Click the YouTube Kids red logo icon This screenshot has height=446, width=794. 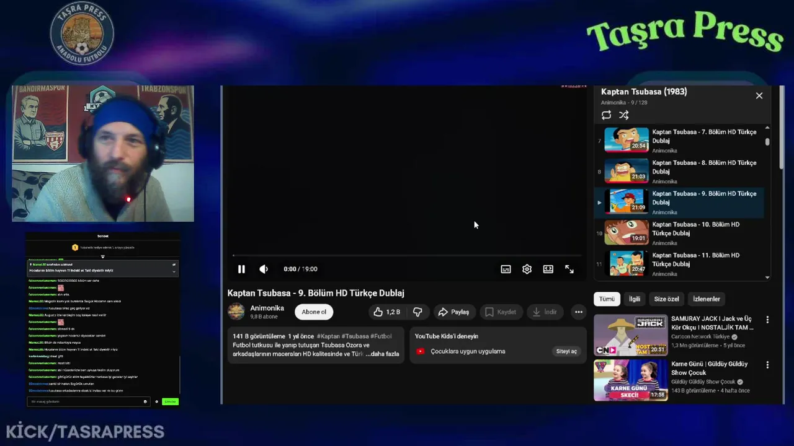[x=420, y=351]
